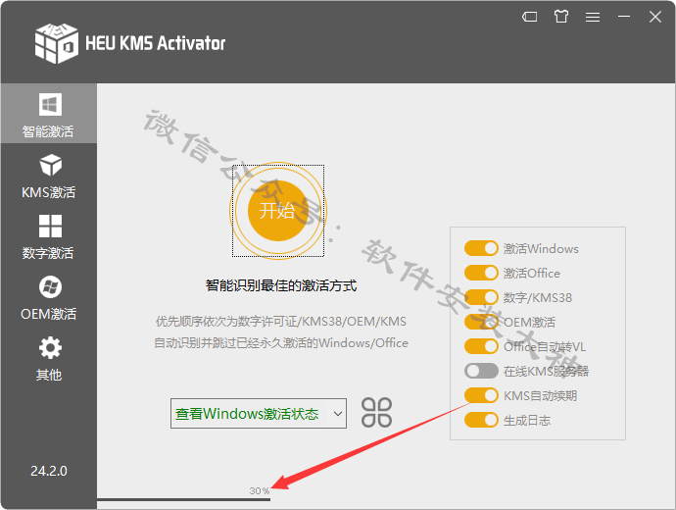
Task: Open the OEM激活 tab
Action: point(49,298)
